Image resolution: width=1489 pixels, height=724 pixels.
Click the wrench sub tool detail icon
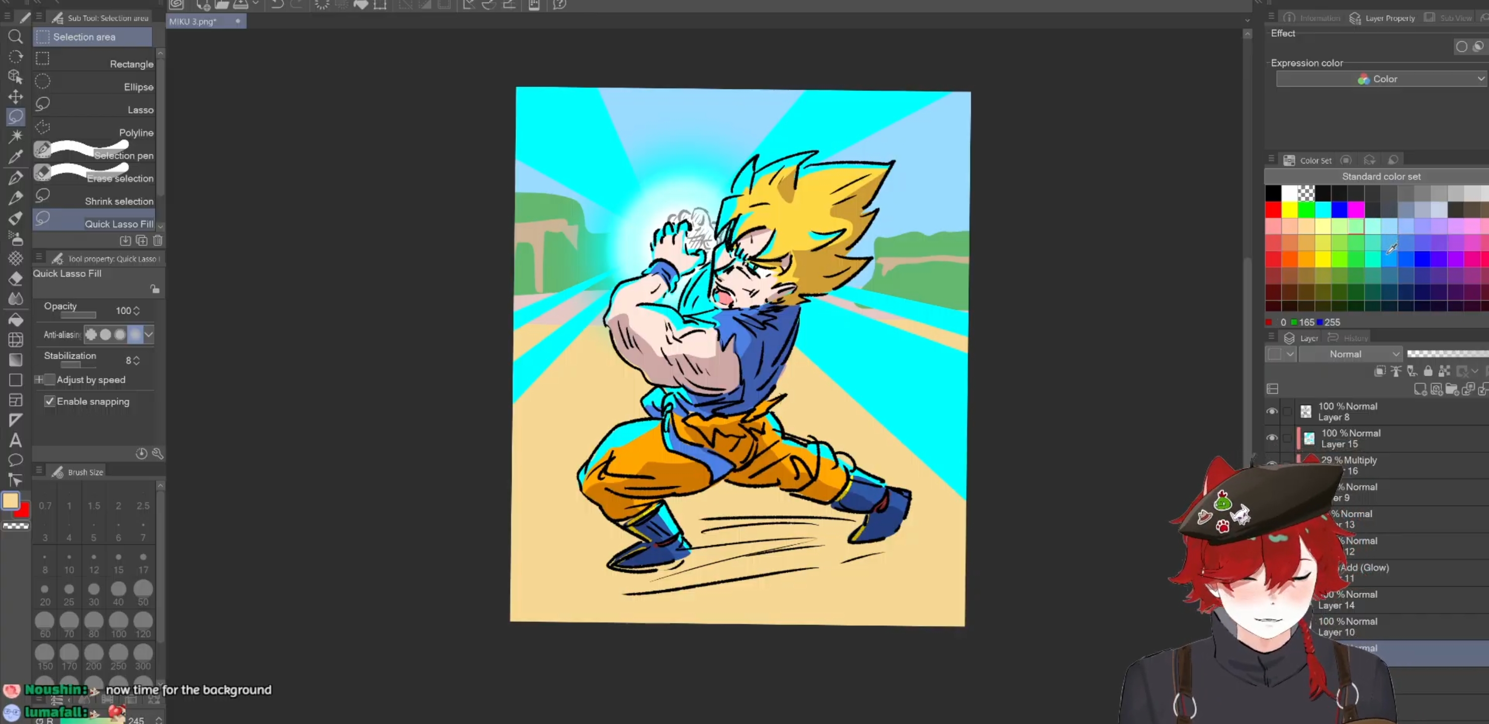point(157,454)
